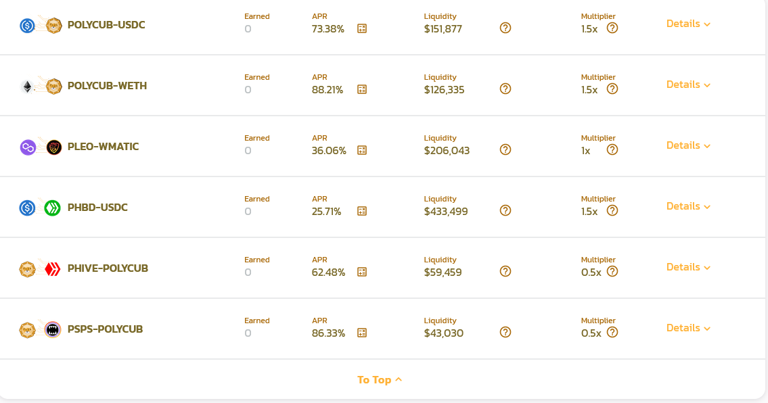
Task: Click the Hive token icon in PHIVE-POLYCUB
Action: (x=52, y=269)
